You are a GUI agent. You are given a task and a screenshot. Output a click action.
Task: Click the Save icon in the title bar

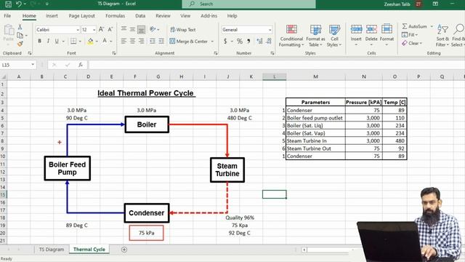pyautogui.click(x=8, y=4)
